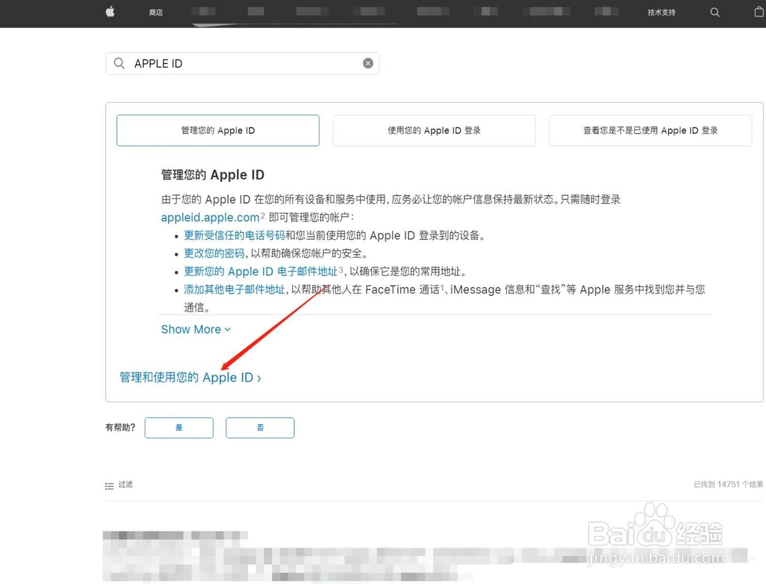Click the APPLE ID search field
766x584 pixels.
click(242, 63)
